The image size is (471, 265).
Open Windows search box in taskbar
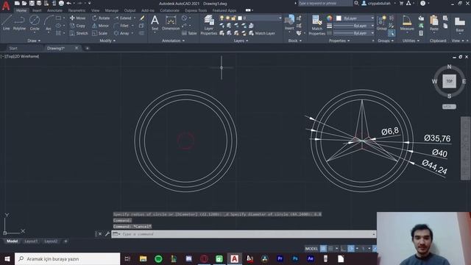click(67, 258)
